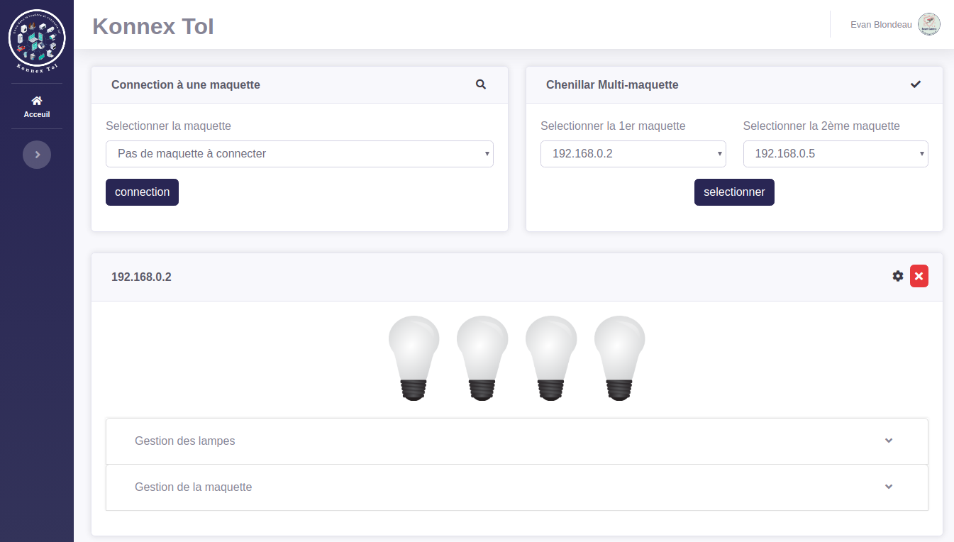Open the Evan Blondeau user avatar

(x=929, y=24)
